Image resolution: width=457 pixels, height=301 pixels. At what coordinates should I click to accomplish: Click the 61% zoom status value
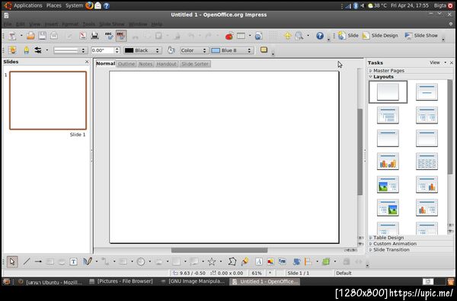pyautogui.click(x=257, y=273)
